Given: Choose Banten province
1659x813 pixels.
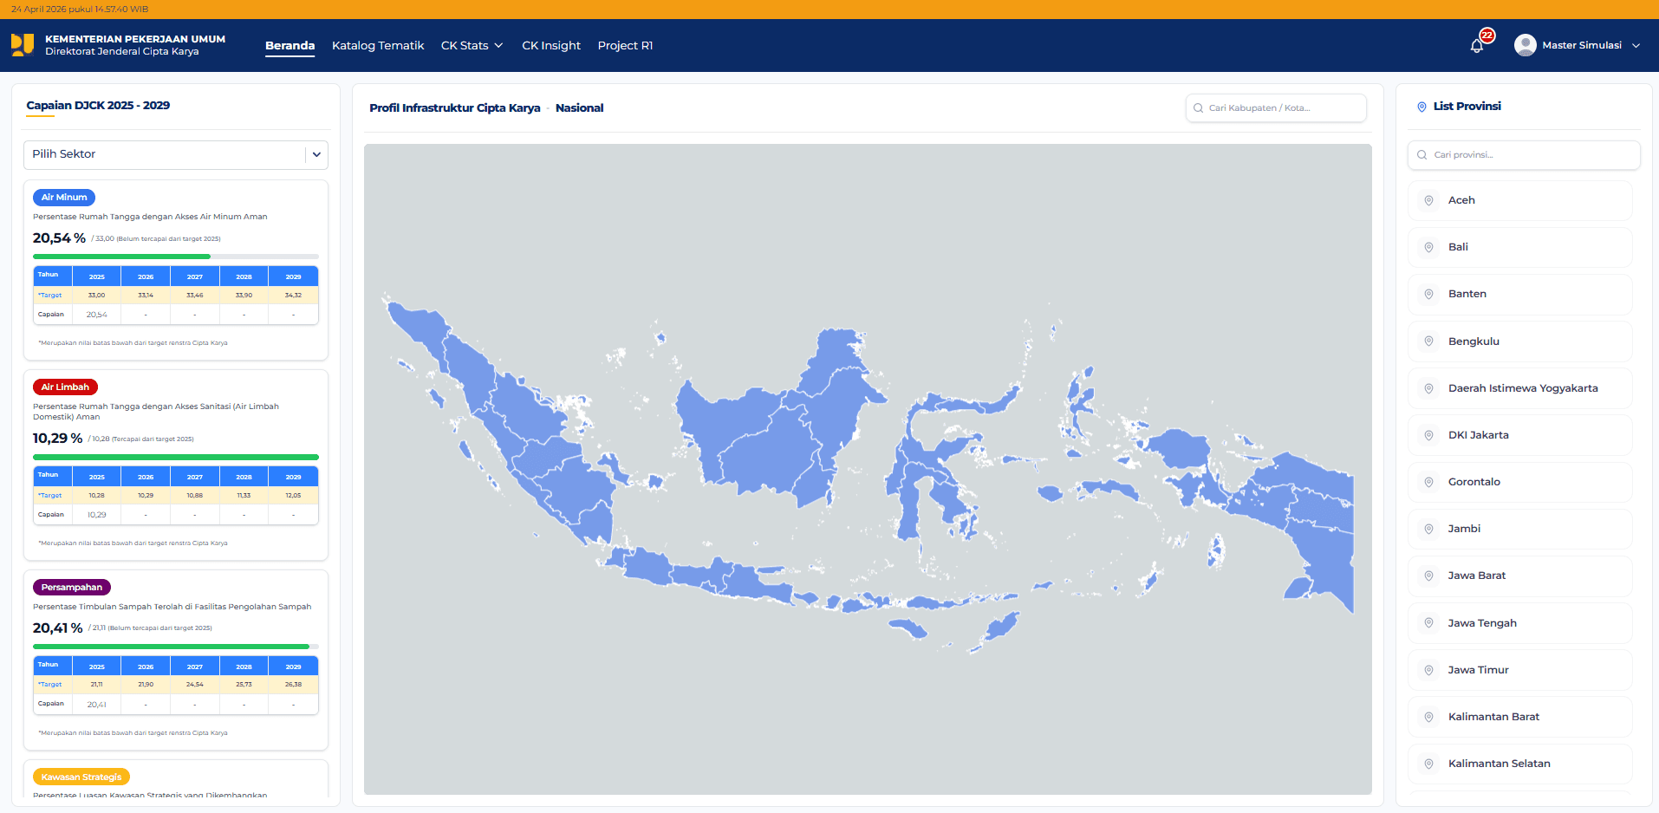Looking at the screenshot, I should (1520, 294).
